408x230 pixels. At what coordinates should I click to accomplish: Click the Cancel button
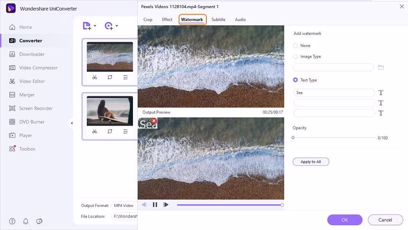point(385,220)
